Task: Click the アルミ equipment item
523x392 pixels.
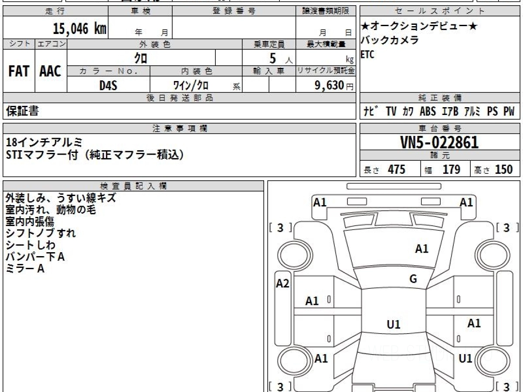Action: pyautogui.click(x=472, y=112)
